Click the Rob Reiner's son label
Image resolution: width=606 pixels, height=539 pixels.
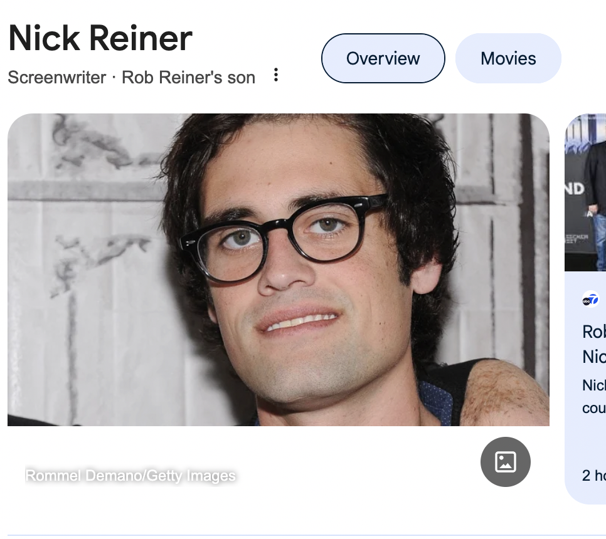[x=189, y=77]
